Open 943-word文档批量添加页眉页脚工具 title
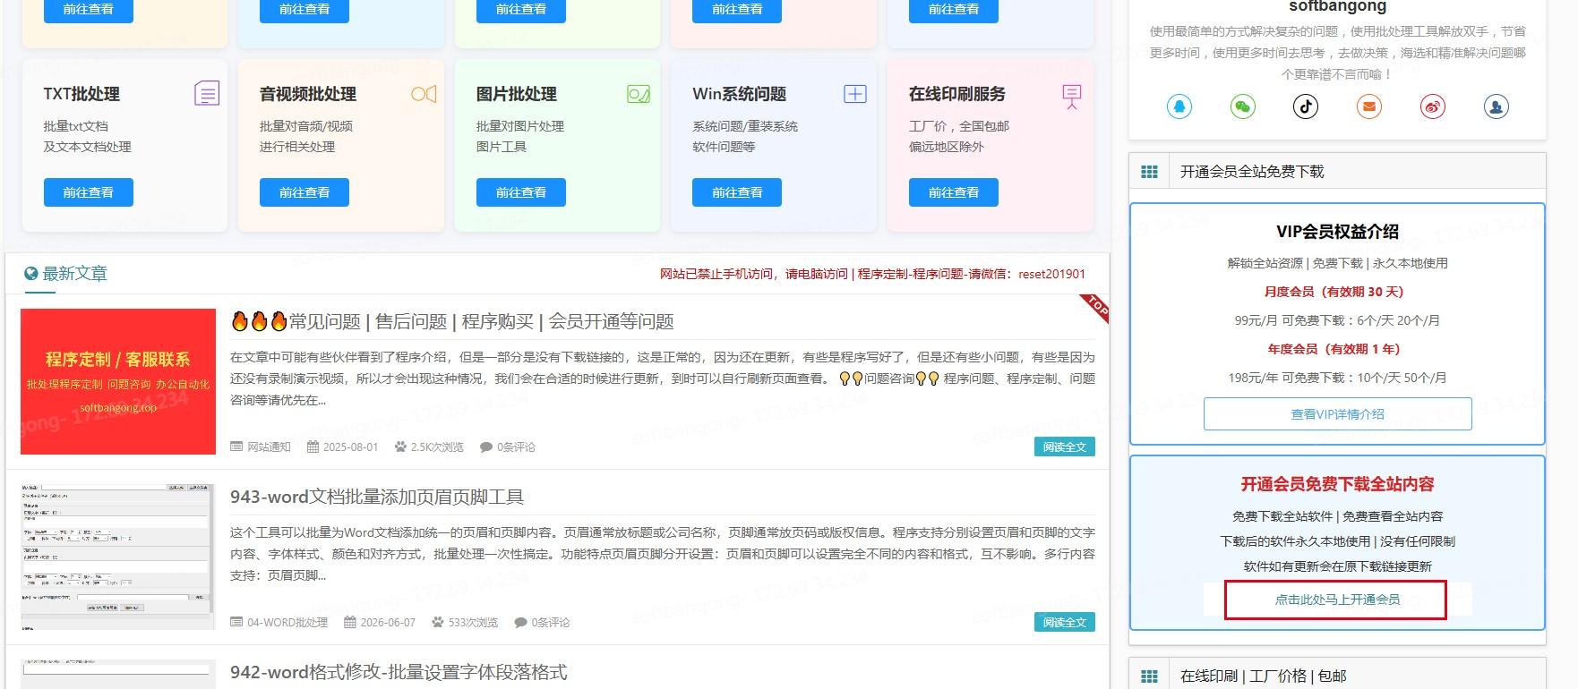 [377, 497]
